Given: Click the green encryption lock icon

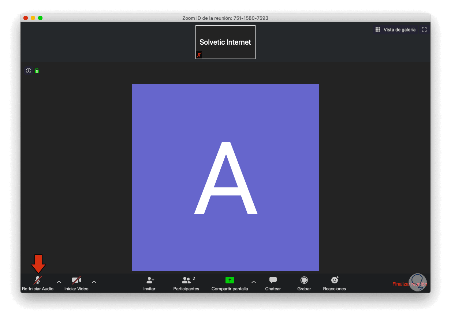Looking at the screenshot, I should point(37,71).
